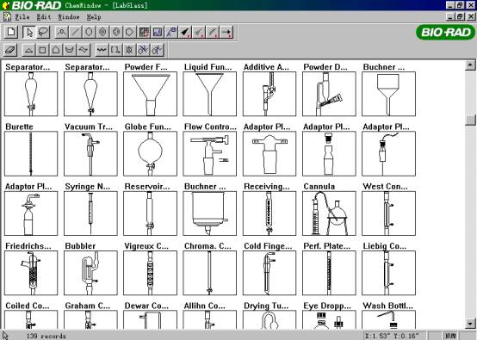Pick the bracket tool
The image size is (477, 340).
[x=115, y=50]
